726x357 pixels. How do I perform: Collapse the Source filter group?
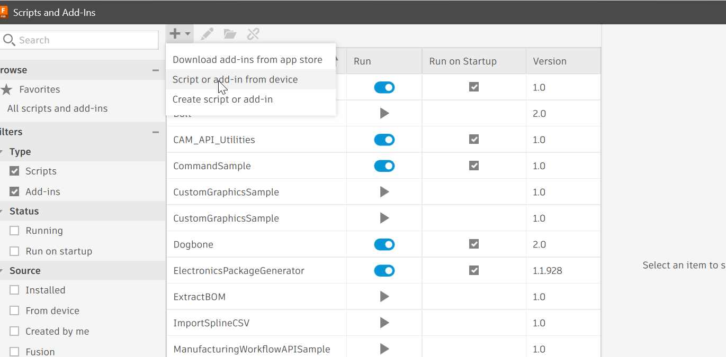pyautogui.click(x=2, y=271)
